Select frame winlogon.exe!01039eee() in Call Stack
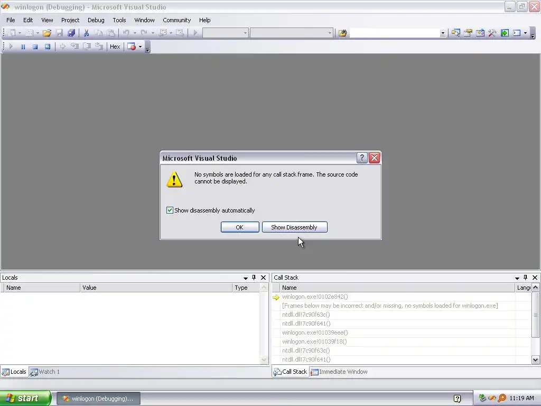This screenshot has width=541, height=406. [x=315, y=333]
